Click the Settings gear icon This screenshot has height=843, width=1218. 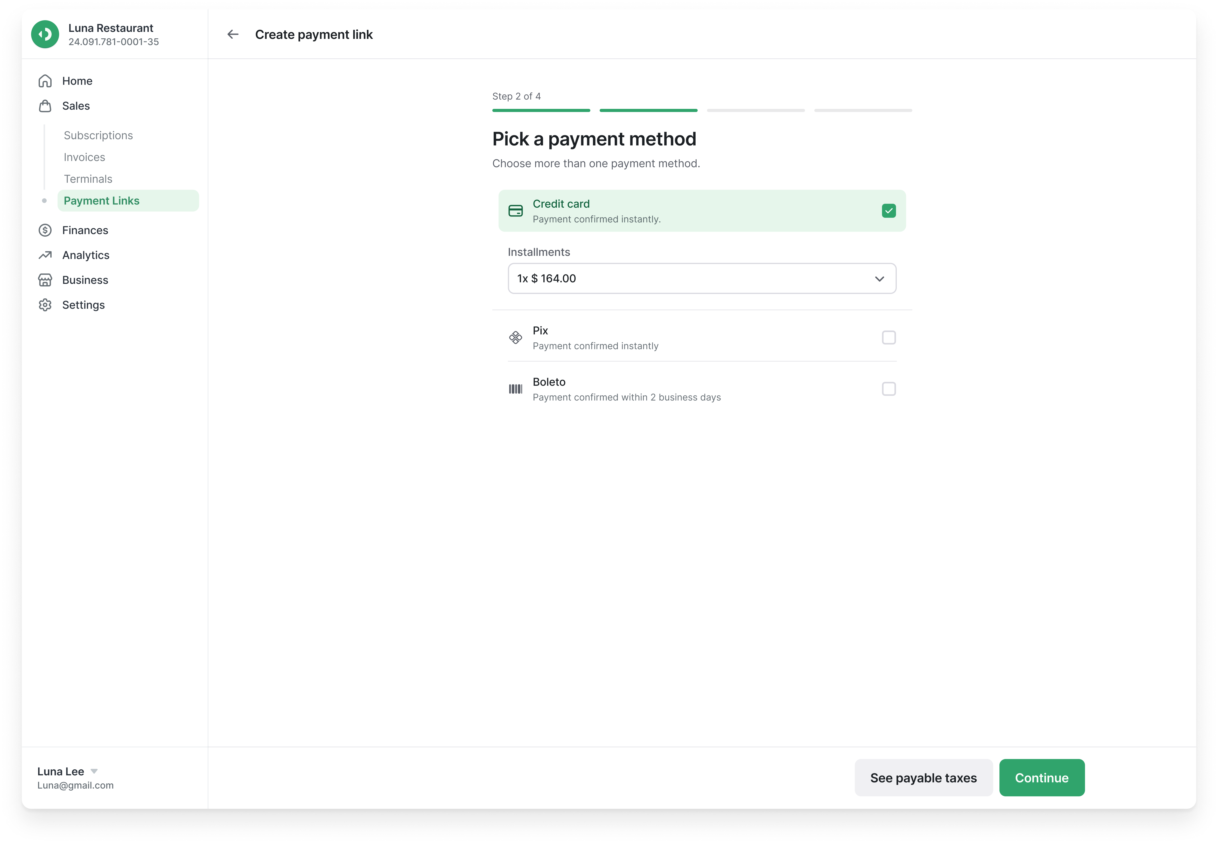point(45,305)
